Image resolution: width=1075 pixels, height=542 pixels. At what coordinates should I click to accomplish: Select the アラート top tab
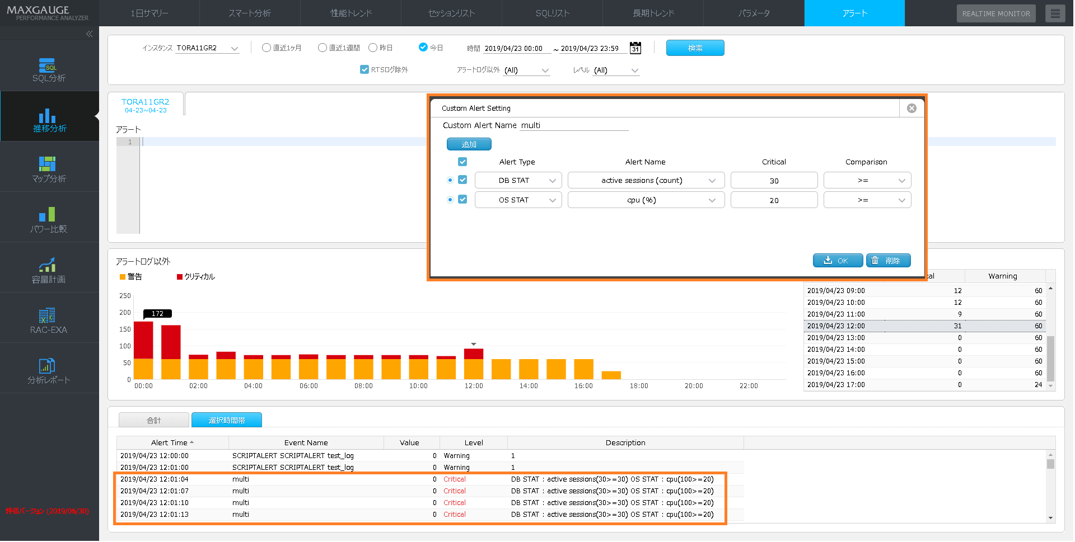click(855, 13)
